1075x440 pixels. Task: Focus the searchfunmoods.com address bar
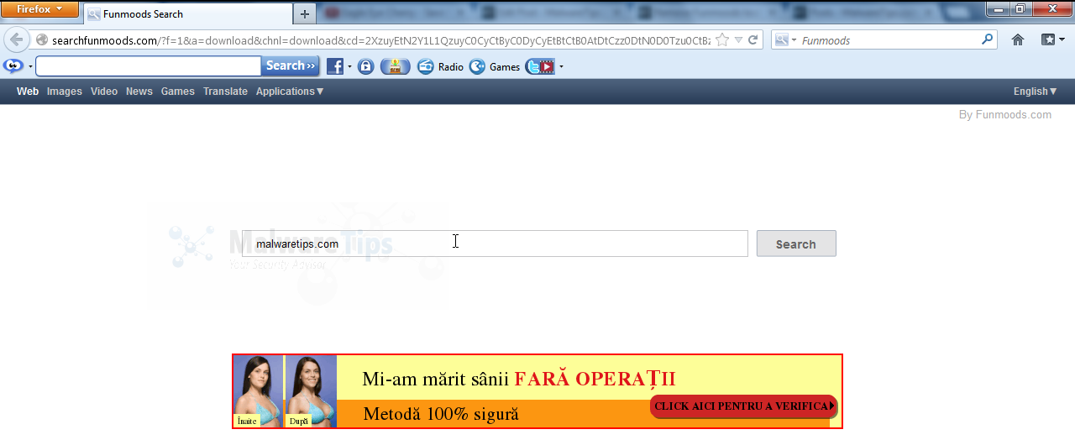(380, 40)
